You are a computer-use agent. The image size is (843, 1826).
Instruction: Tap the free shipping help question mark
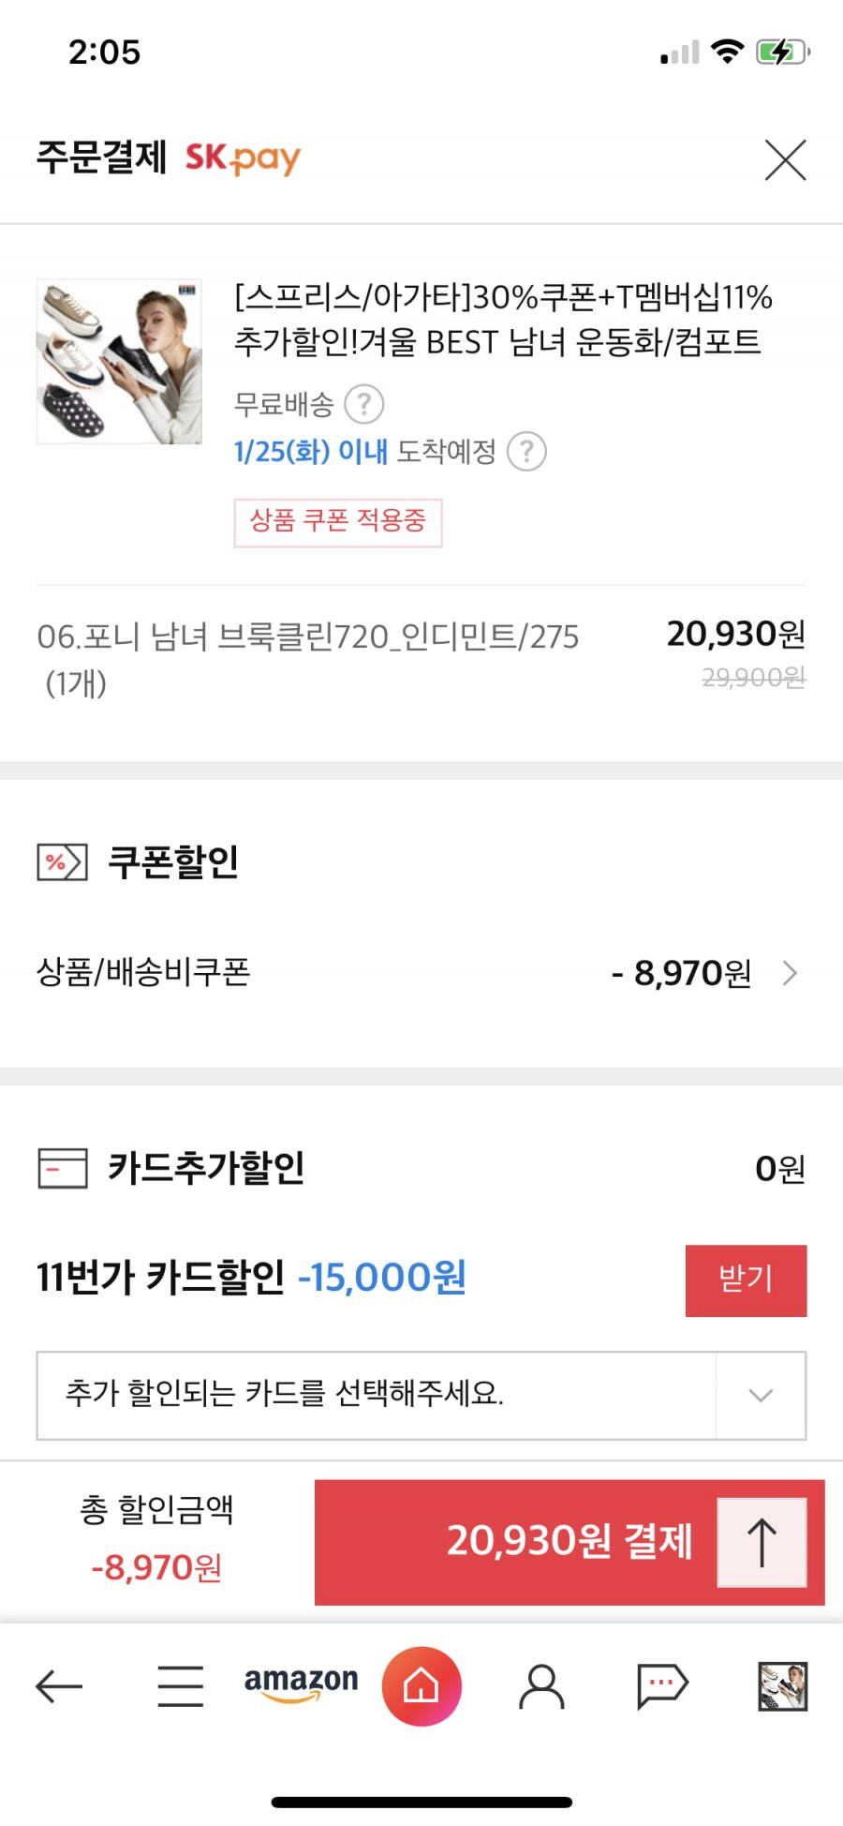pyautogui.click(x=364, y=404)
